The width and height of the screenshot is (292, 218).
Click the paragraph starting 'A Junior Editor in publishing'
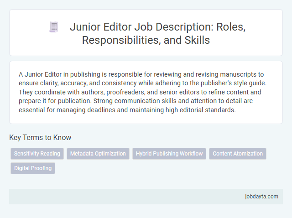pyautogui.click(x=143, y=92)
